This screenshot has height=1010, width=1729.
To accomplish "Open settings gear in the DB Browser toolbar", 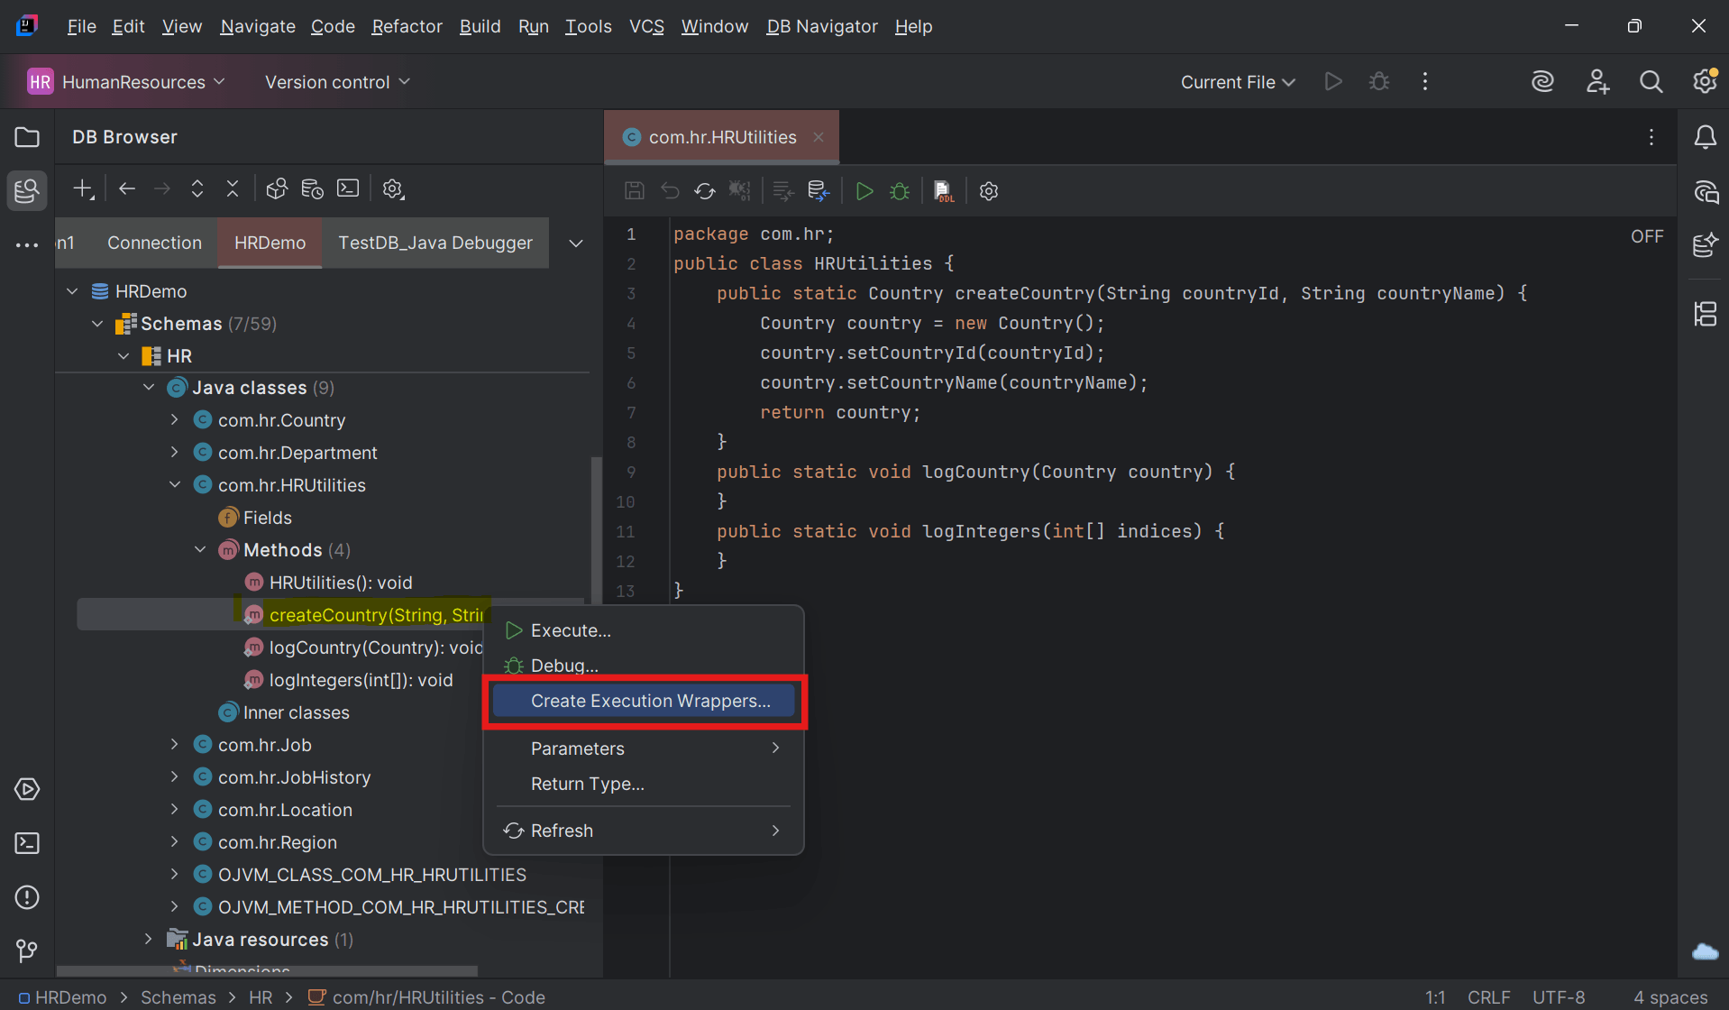I will coord(392,188).
